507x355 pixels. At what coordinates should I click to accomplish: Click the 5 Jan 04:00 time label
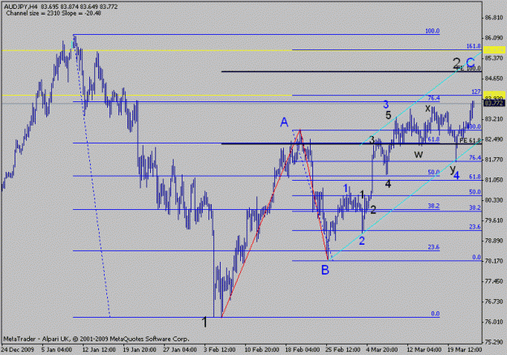coord(57,349)
